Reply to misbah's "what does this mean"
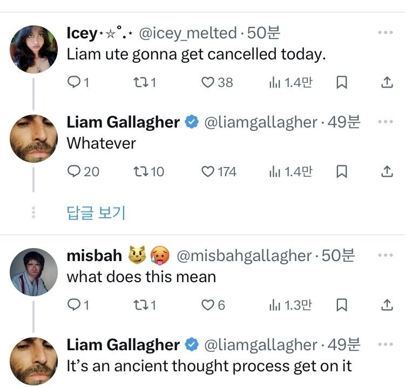This screenshot has width=405, height=387. pyautogui.click(x=73, y=305)
